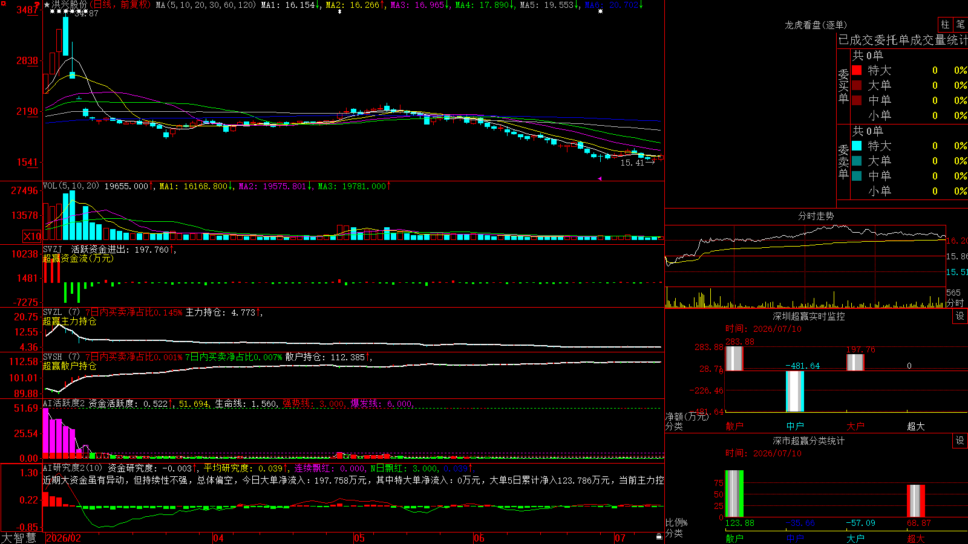968x544 pixels.
Task: Click the 分时走势 panel title
Action: coord(816,216)
